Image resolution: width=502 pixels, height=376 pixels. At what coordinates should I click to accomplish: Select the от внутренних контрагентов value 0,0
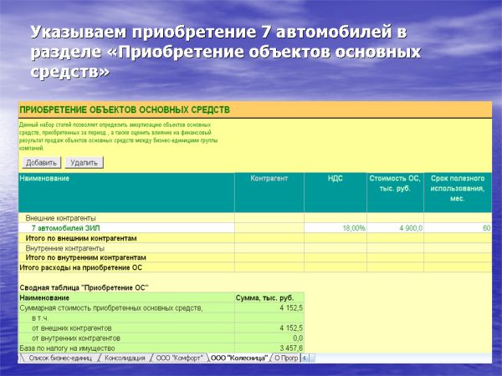[269, 338]
